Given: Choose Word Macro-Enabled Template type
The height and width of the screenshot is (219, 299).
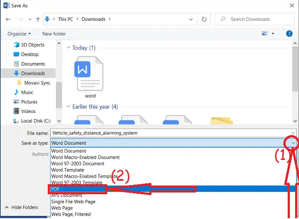Looking at the screenshot, I should (x=174, y=176).
